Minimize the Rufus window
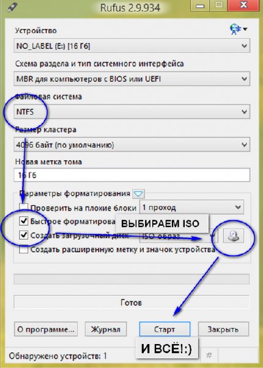Screen dimensions: 263x368 pyautogui.click(x=200, y=6)
